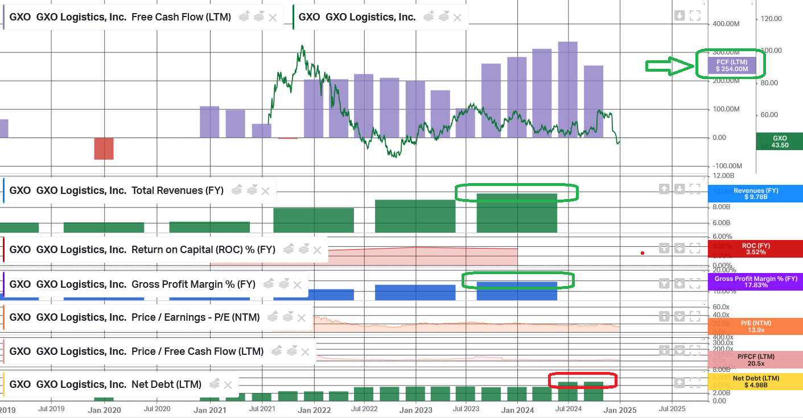
Task: Remove the Free Cash Flow (LTM) series
Action: click(x=273, y=17)
